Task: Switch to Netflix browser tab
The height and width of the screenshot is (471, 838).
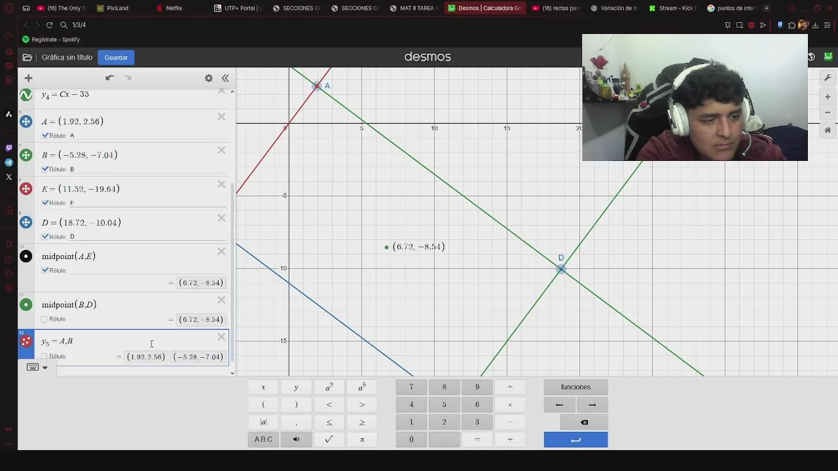Action: click(x=173, y=8)
